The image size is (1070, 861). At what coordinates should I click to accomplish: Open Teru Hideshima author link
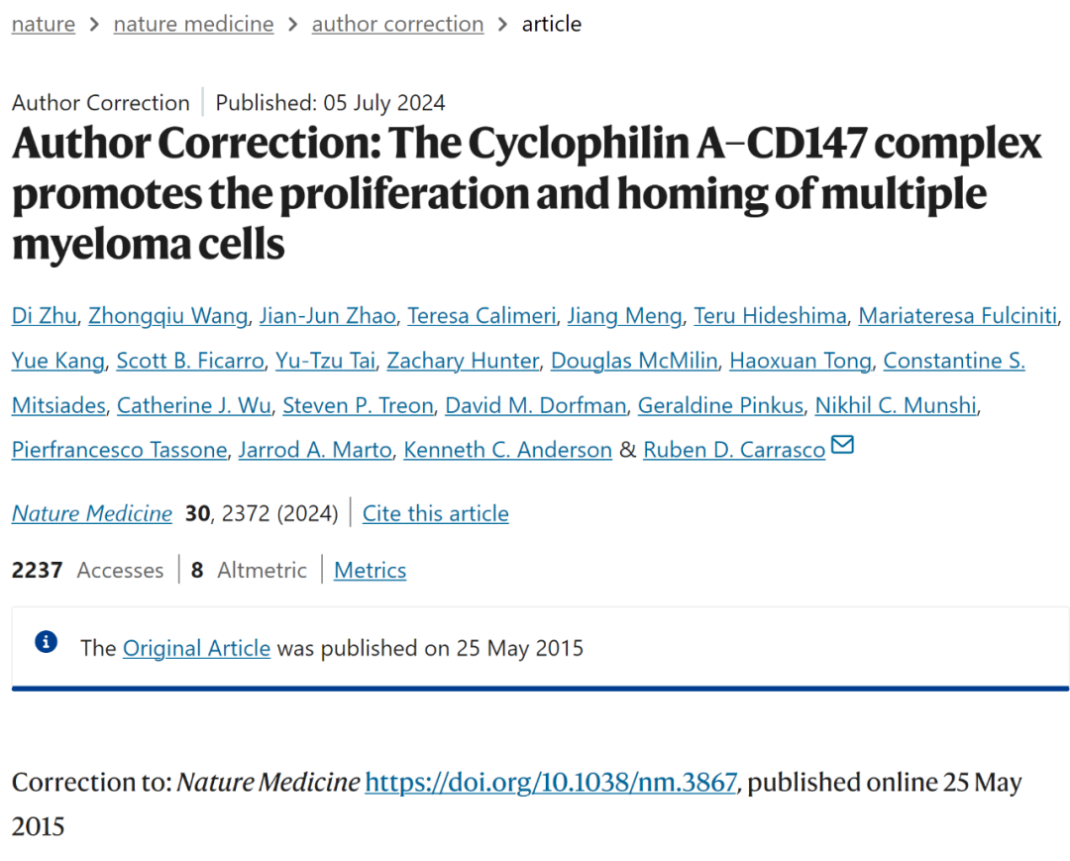770,316
